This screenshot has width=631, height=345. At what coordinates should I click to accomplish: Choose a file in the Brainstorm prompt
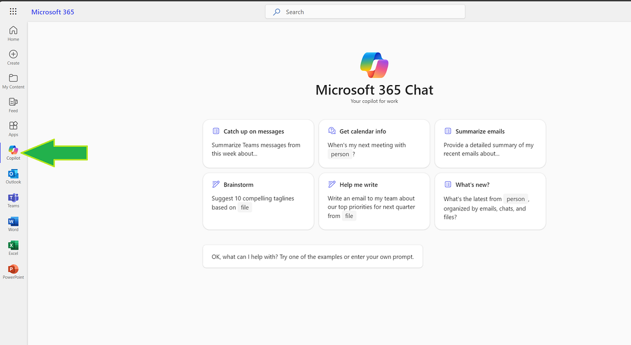click(x=245, y=207)
